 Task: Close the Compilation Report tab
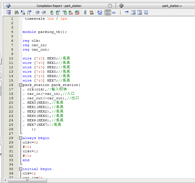coord(110,6)
